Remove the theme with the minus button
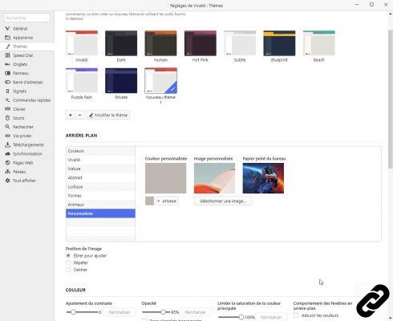This screenshot has height=321, width=393. click(79, 115)
